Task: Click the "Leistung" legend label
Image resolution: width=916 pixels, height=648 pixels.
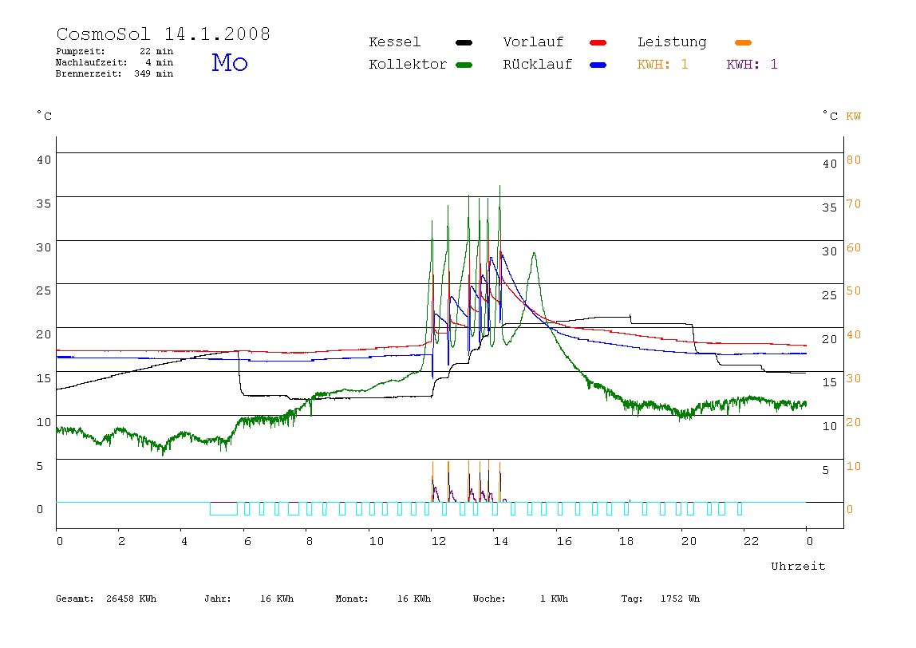Action: click(x=672, y=42)
